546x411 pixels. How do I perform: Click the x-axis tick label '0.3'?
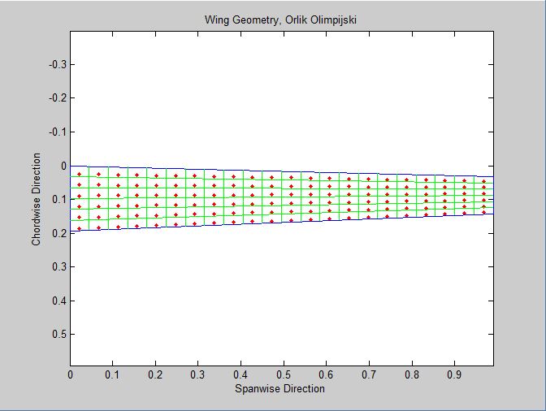[x=197, y=374]
